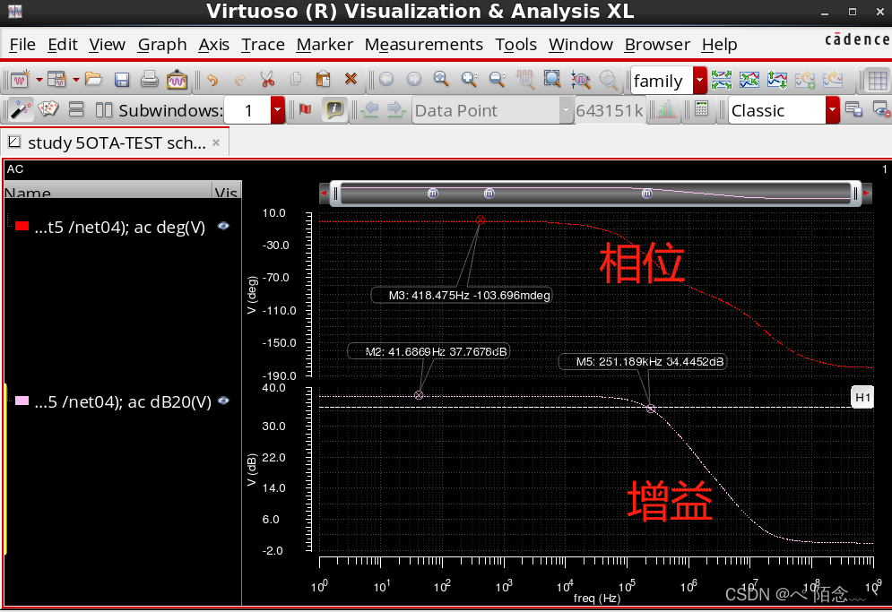Open the new graph window dropdown arrow
The image size is (892, 612).
[39, 80]
